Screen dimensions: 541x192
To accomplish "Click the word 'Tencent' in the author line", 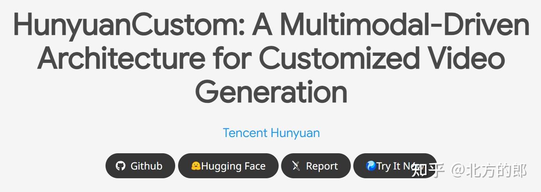I will 245,133.
